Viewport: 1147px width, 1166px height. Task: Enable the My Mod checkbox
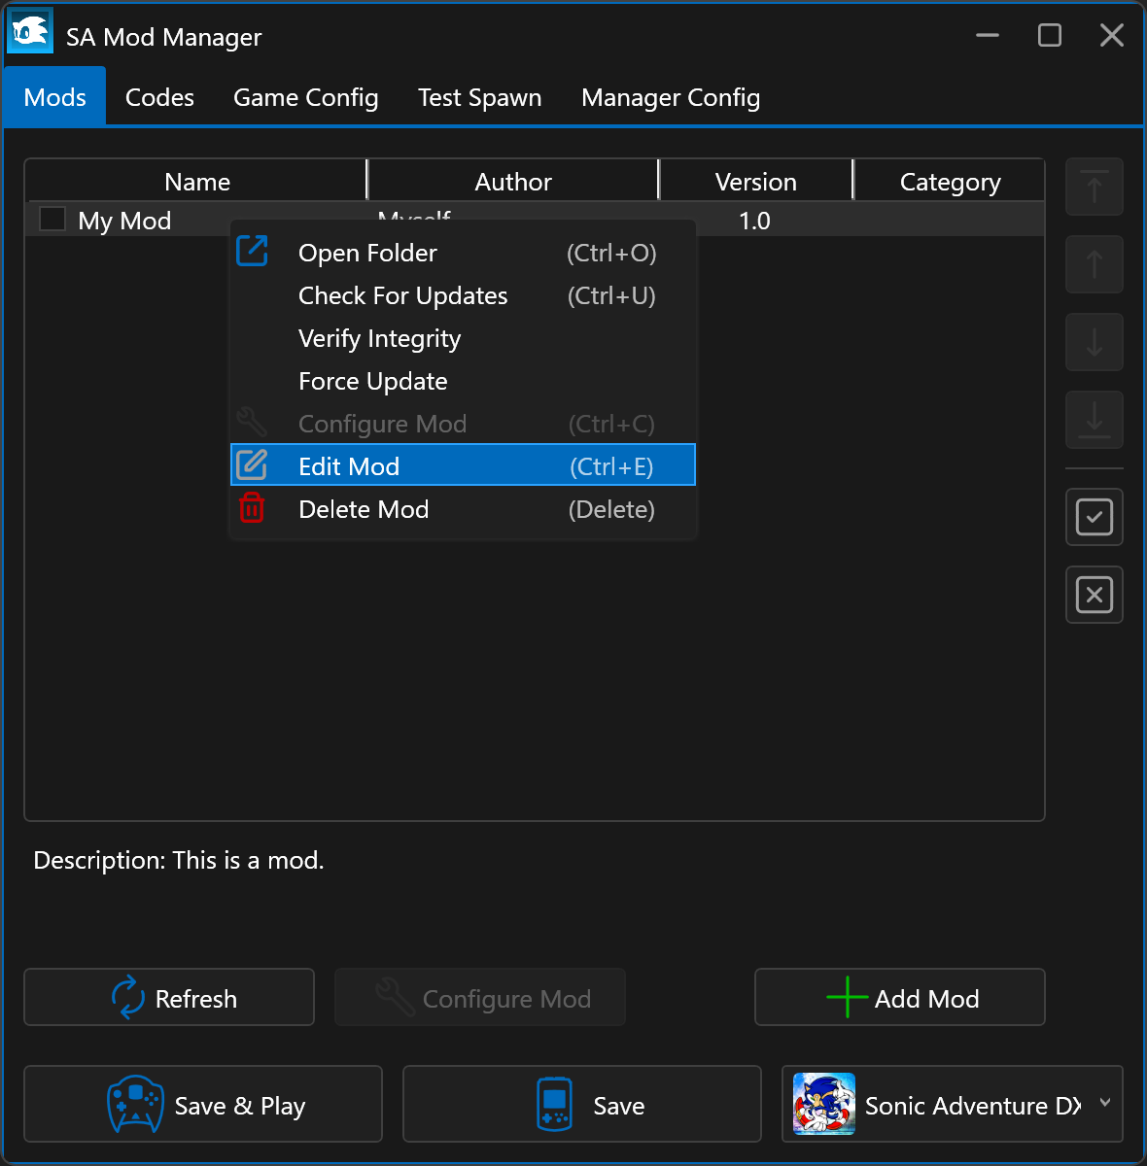tap(52, 220)
